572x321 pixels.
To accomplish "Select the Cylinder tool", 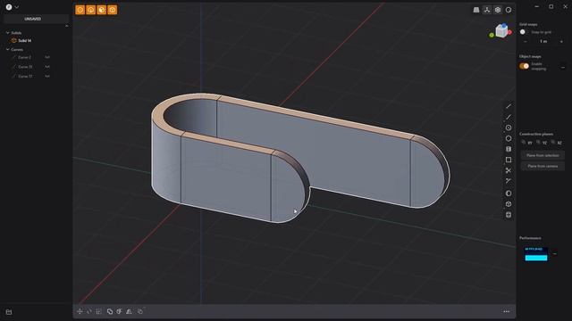I will [x=509, y=149].
